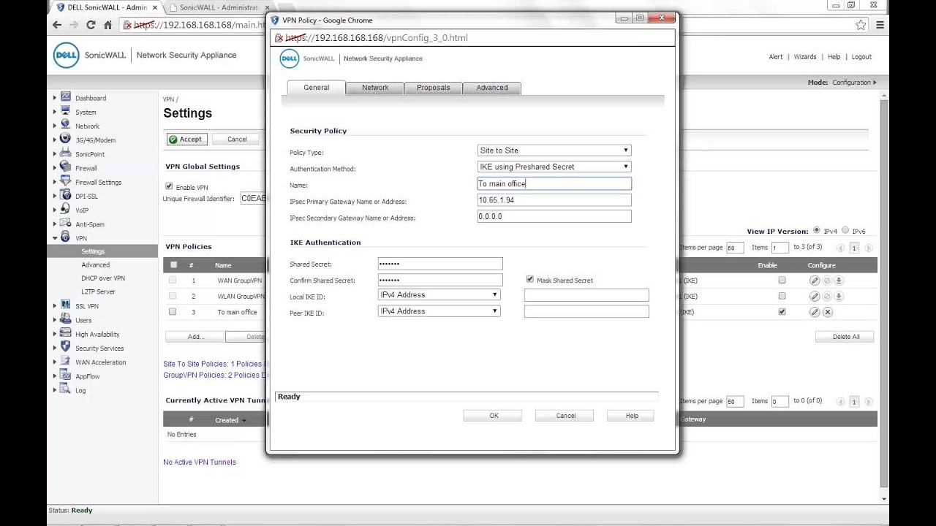Click Cancel button in VPN Policy dialog
The height and width of the screenshot is (526, 936).
(566, 416)
